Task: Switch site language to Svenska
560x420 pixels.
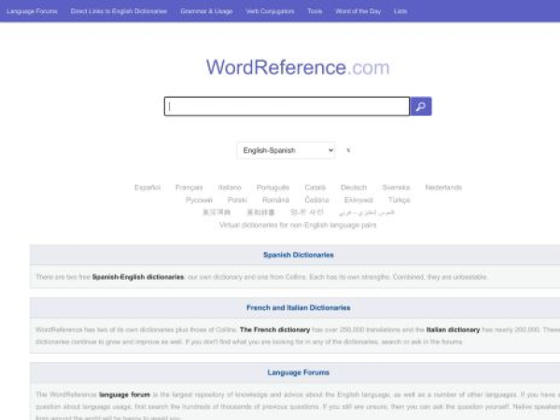Action: tap(396, 188)
